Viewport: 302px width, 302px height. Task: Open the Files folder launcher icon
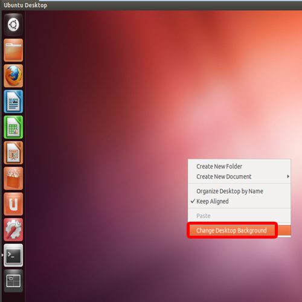click(13, 50)
